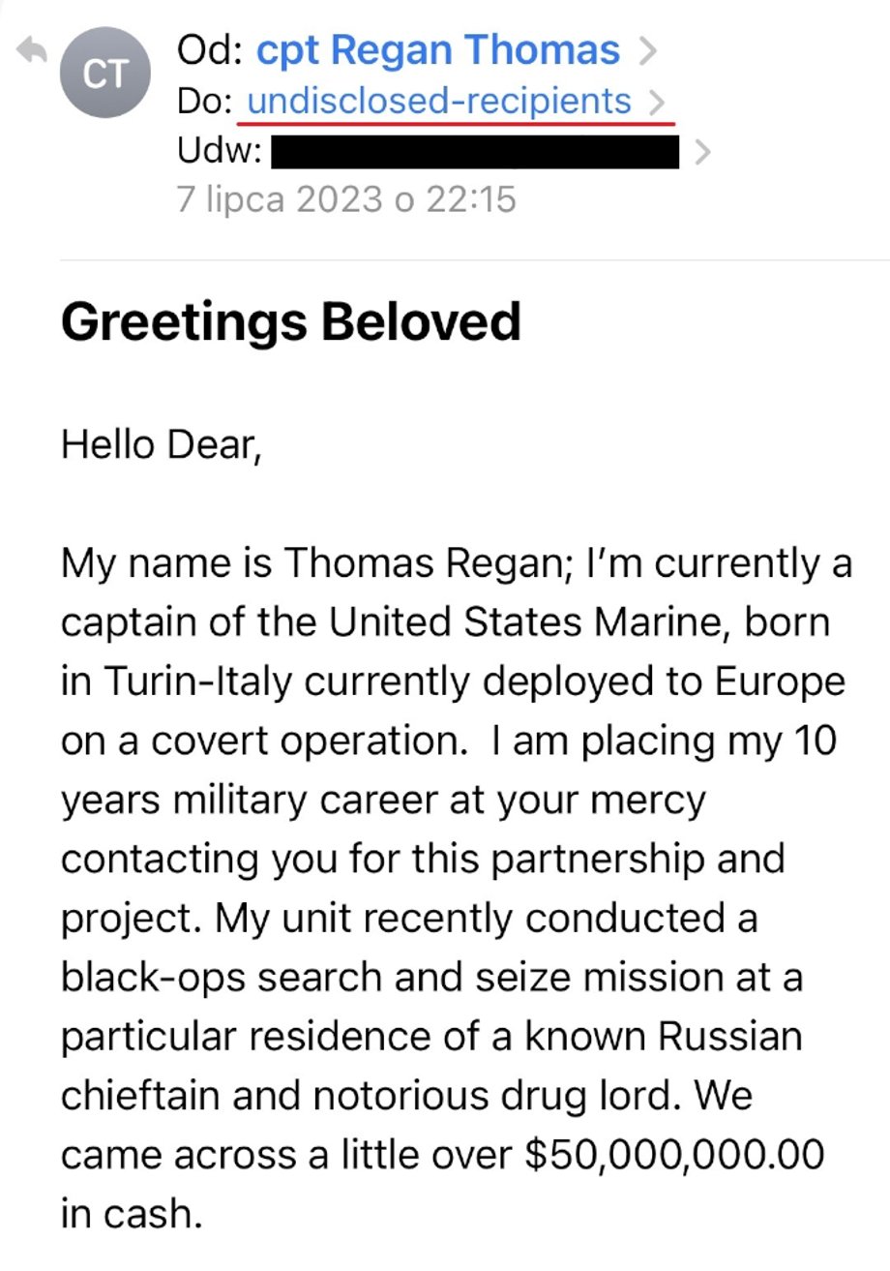Click the date 7 lipca 2023 o 22:15

pos(347,200)
